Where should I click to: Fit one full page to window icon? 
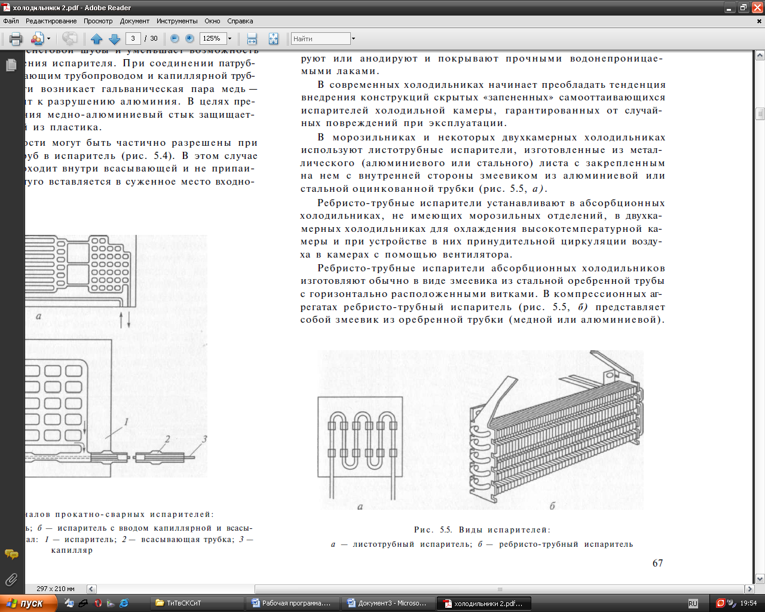coord(273,39)
